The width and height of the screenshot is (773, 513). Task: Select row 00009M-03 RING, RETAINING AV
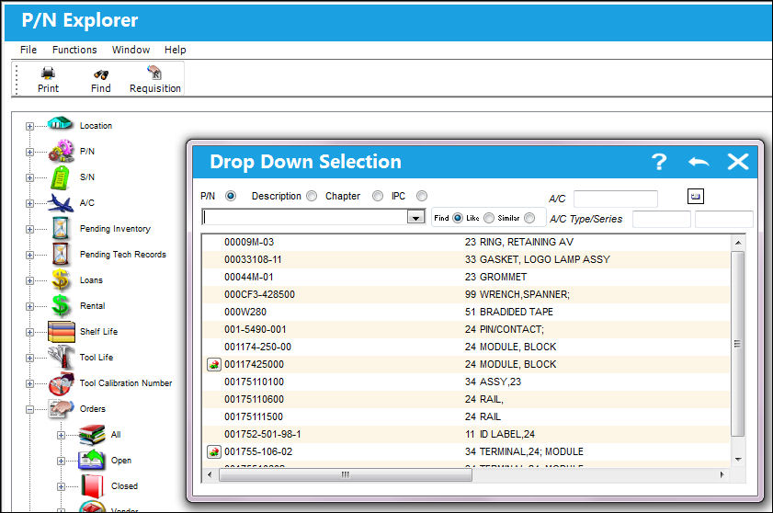[466, 242]
